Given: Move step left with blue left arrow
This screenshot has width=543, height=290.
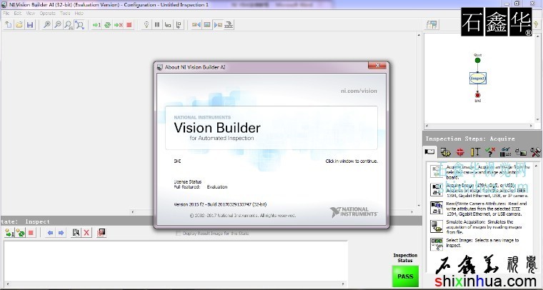Looking at the screenshot, I should tap(50, 233).
